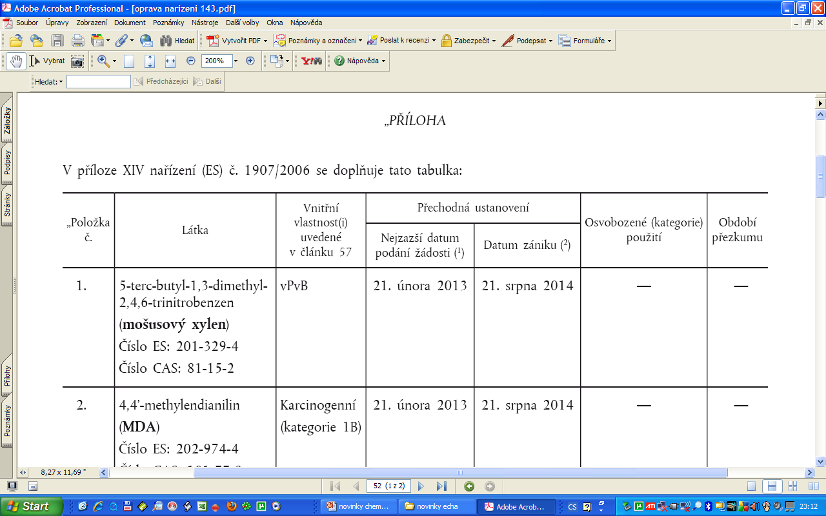This screenshot has width=826, height=516.
Task: Open the Poznámky side panel tab
Action: click(7, 421)
